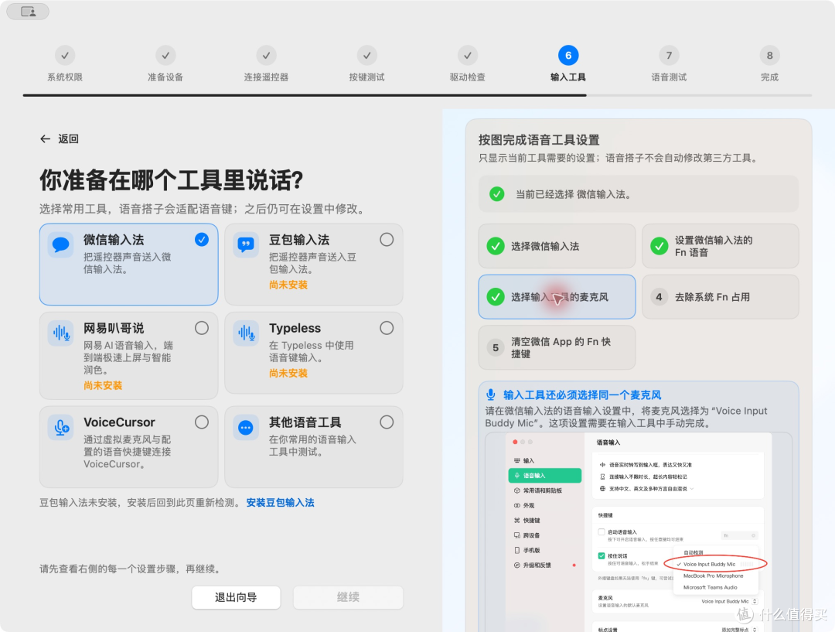
Task: Click the 尚未安装 label under Typeless
Action: [288, 373]
